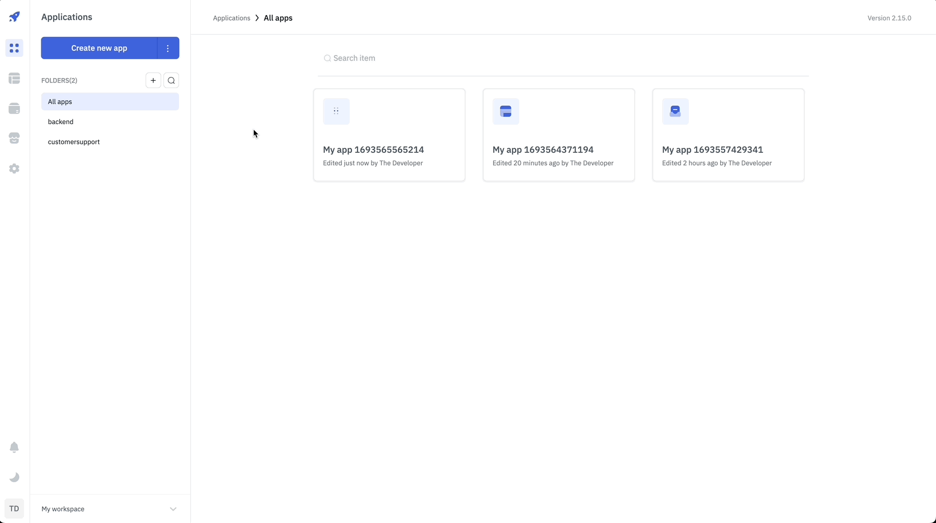Go to Applications breadcrumb link
The width and height of the screenshot is (936, 523).
point(231,18)
